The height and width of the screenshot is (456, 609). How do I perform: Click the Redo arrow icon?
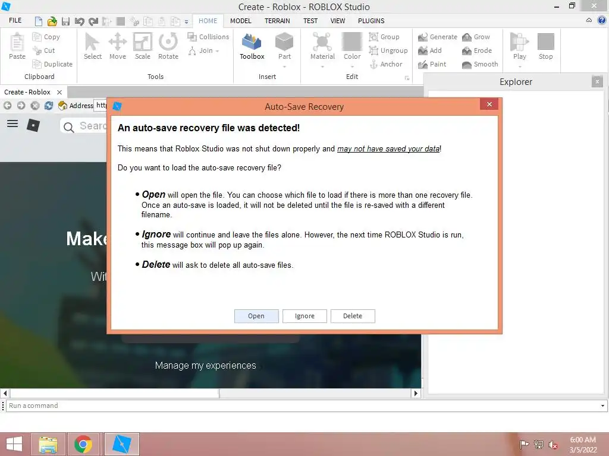pyautogui.click(x=93, y=21)
